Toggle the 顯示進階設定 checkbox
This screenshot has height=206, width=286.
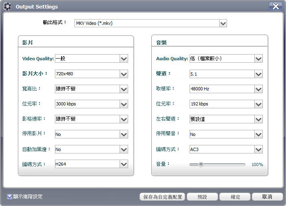tap(9, 197)
